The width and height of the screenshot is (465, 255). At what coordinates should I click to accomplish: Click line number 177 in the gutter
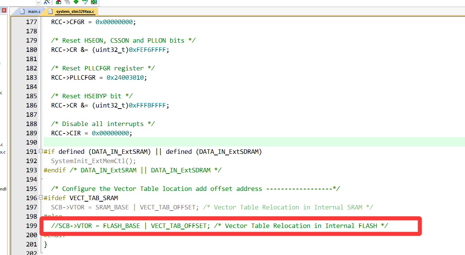point(31,22)
